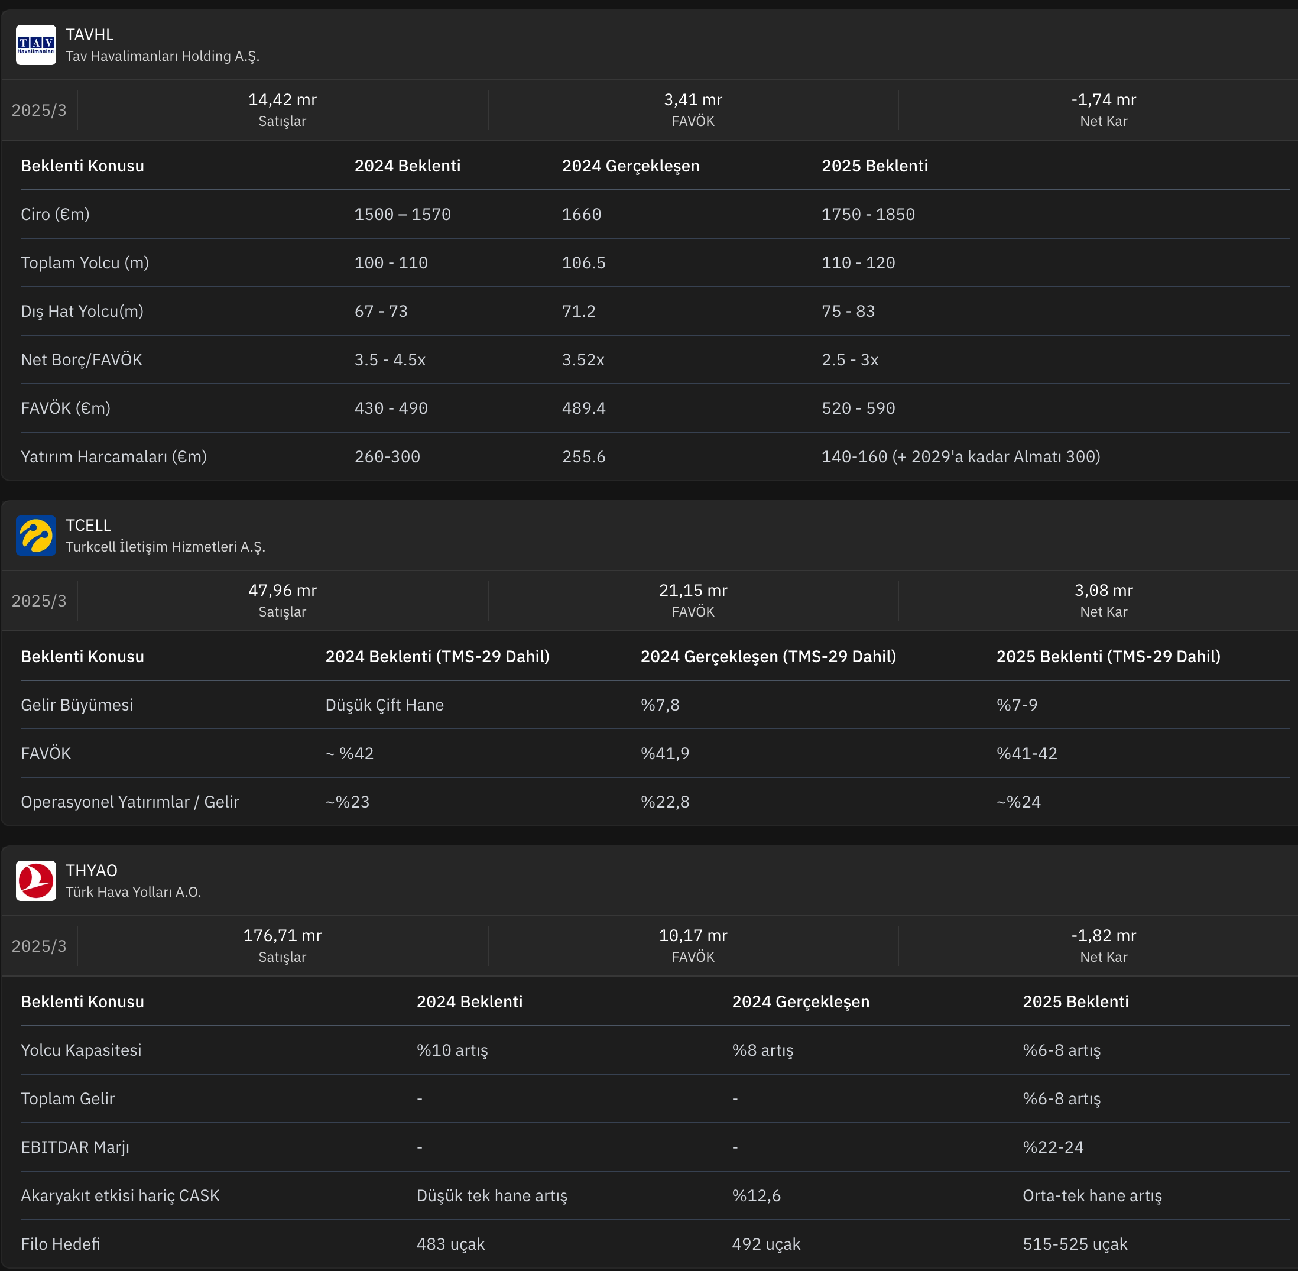Click the 106.5 total passenger cell
The height and width of the screenshot is (1271, 1298).
583,263
